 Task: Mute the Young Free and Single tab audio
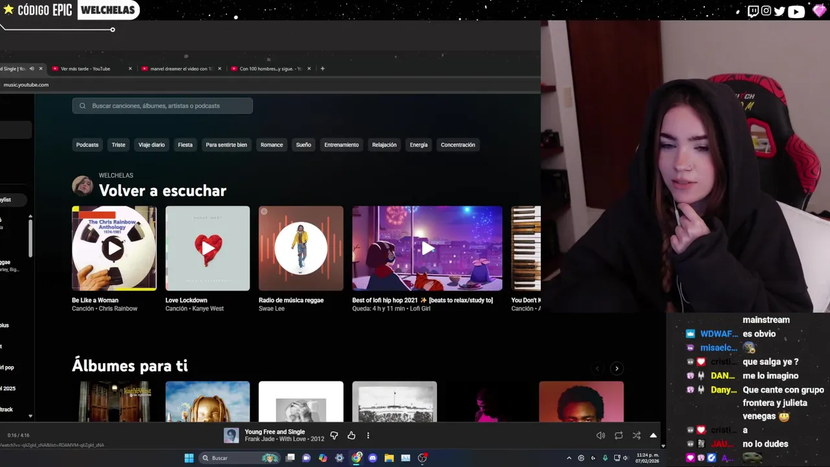[x=31, y=69]
